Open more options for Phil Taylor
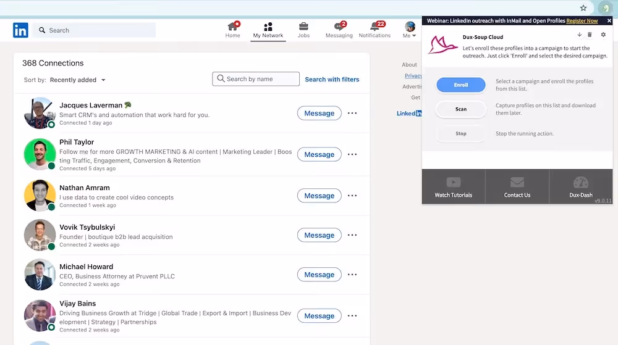 tap(352, 154)
